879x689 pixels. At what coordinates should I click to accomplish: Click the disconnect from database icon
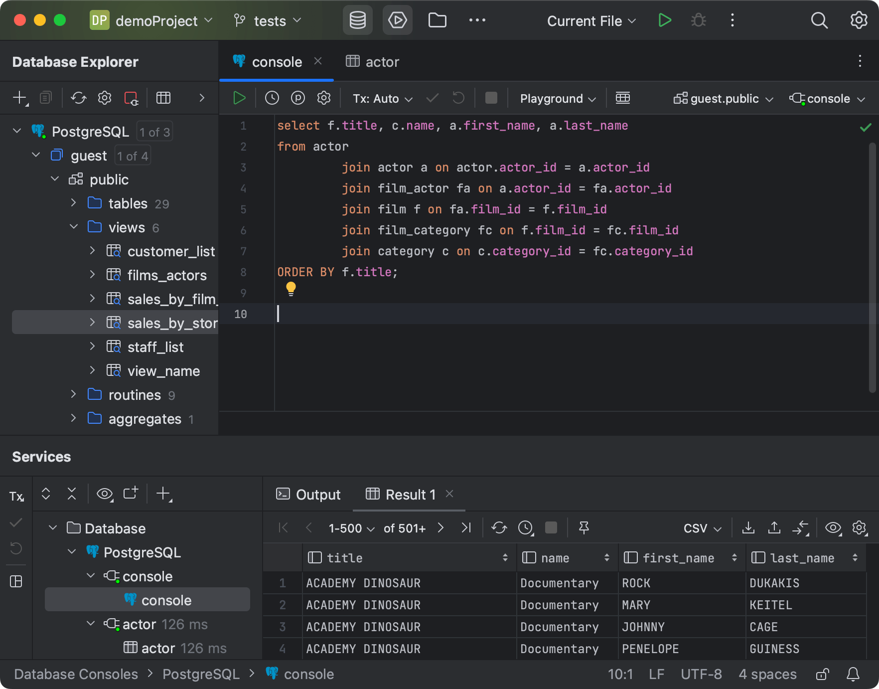(x=131, y=98)
